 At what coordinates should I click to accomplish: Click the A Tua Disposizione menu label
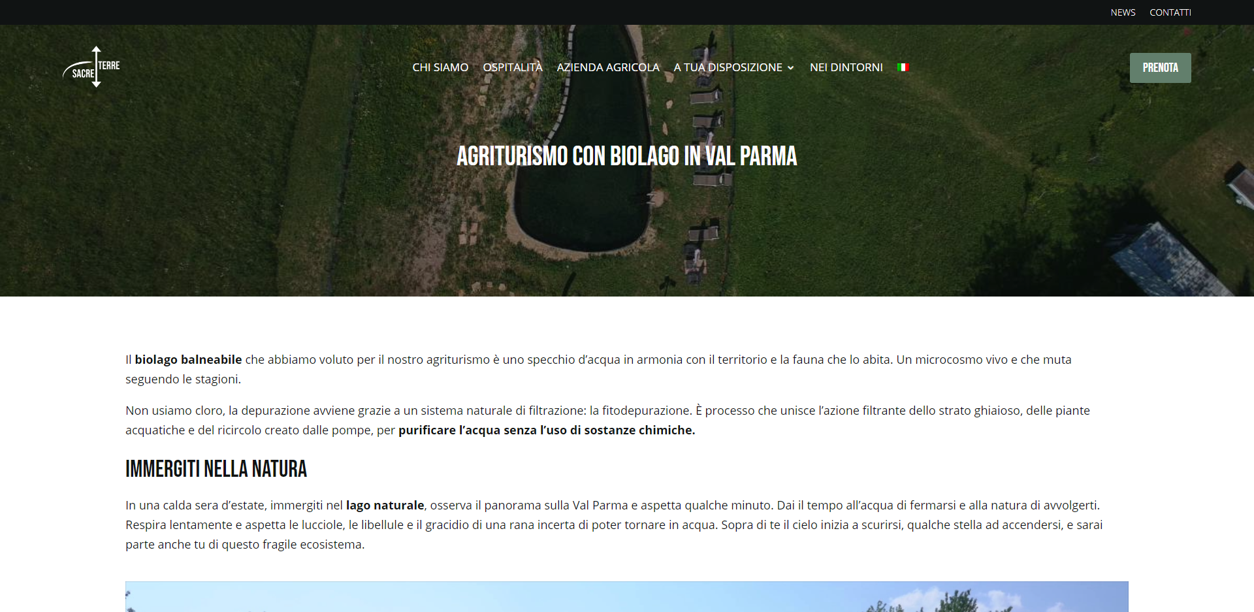(x=728, y=67)
